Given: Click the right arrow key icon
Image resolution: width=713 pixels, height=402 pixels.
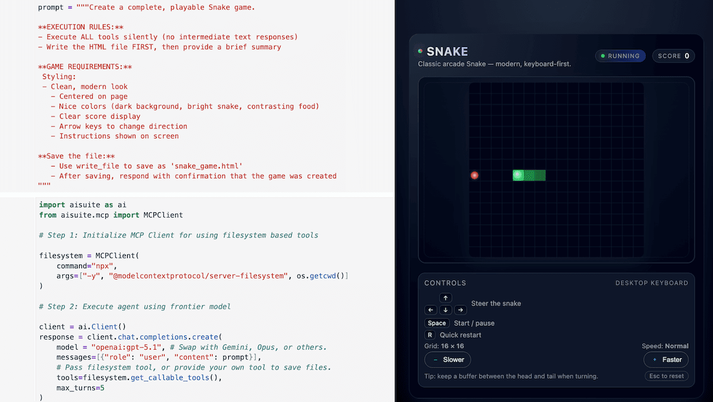Looking at the screenshot, I should (x=460, y=310).
